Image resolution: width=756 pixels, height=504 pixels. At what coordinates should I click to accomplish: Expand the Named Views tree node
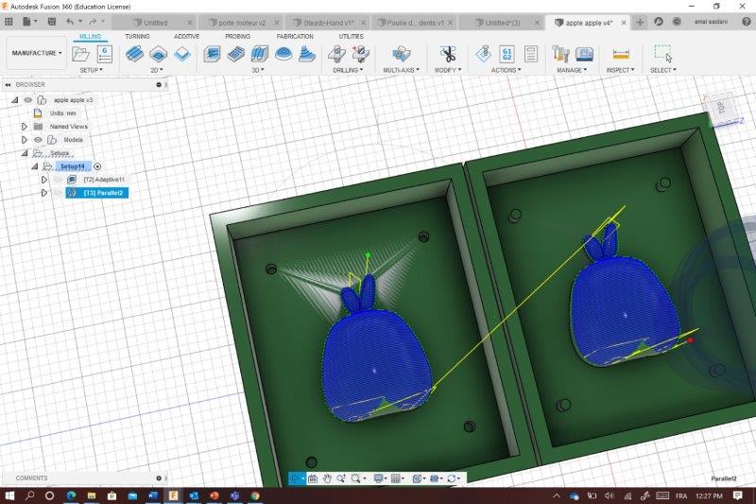(25, 127)
